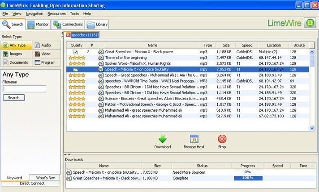Sort results by Name column header

[x=152, y=46]
